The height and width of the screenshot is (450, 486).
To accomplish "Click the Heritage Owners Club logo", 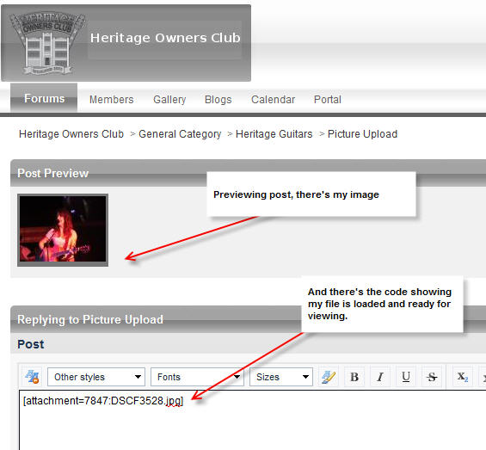I will pyautogui.click(x=47, y=43).
